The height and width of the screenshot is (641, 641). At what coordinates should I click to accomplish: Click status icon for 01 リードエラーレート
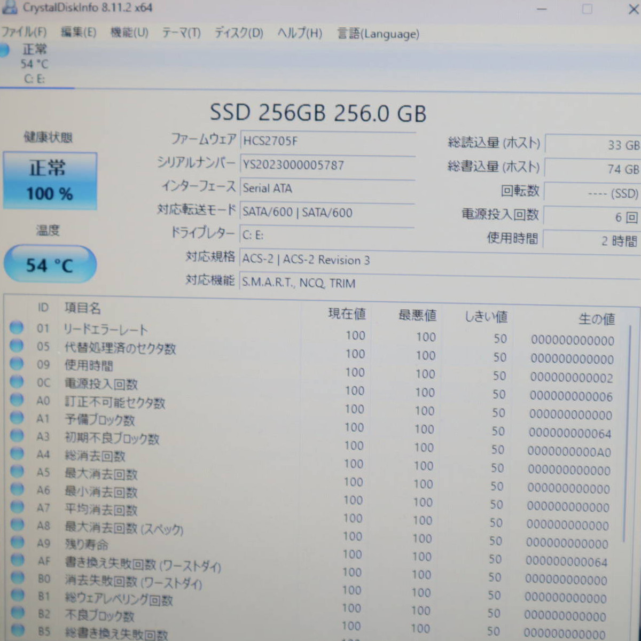point(17,327)
